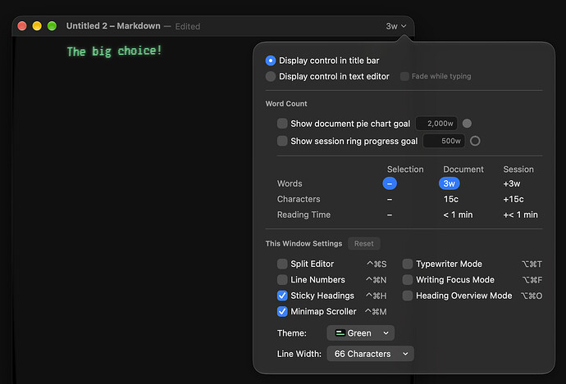Zoom the window with green button

pos(52,26)
